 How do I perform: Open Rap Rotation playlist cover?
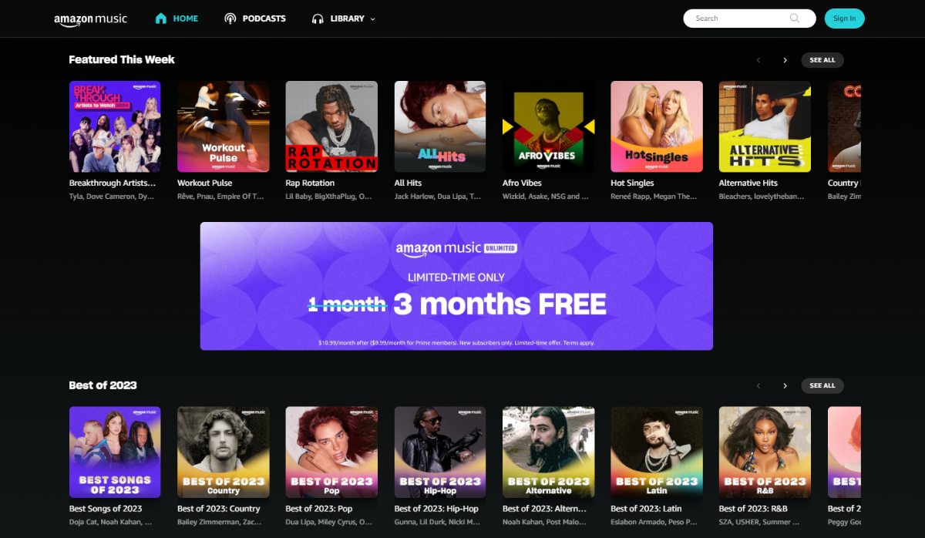point(331,126)
